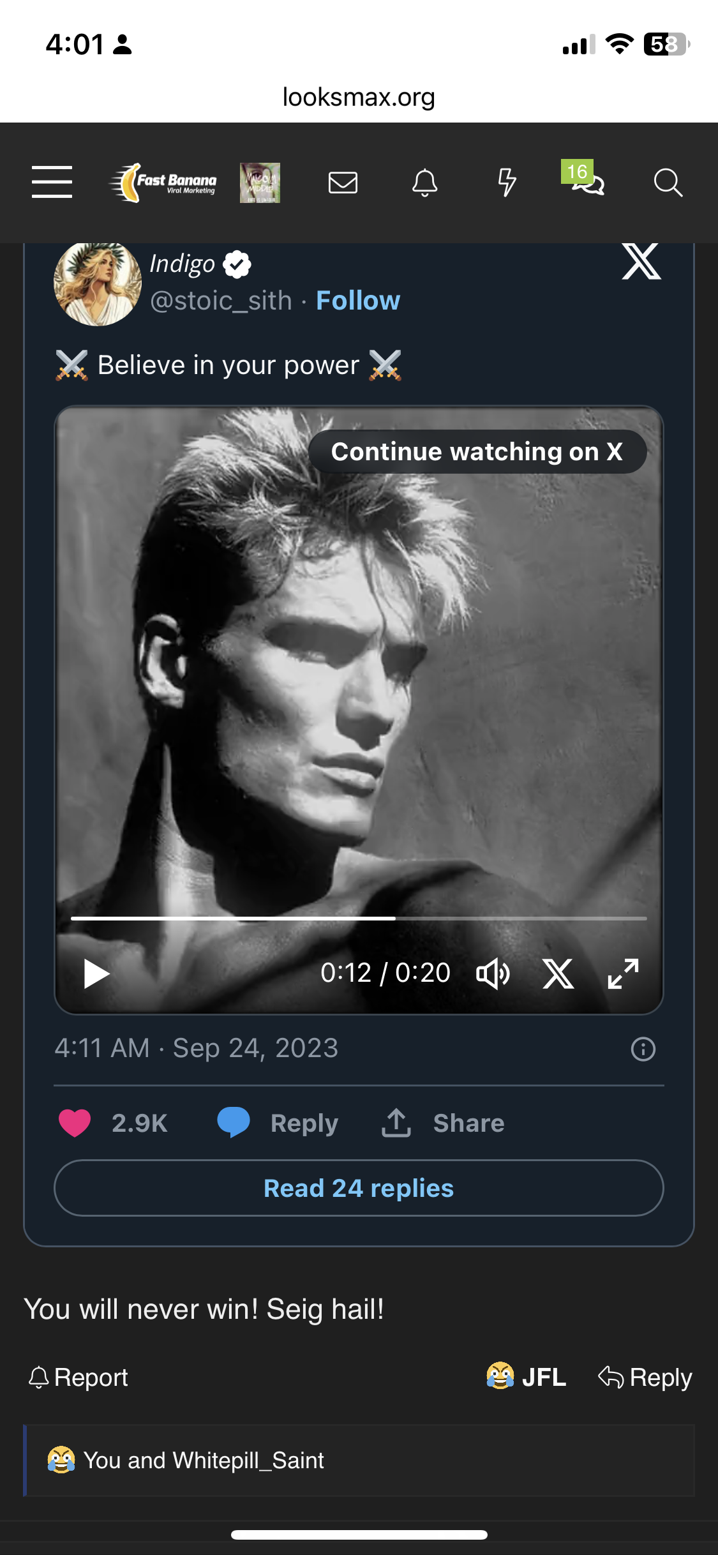Toggle the JFL reaction on post
The image size is (718, 1555).
[527, 1377]
